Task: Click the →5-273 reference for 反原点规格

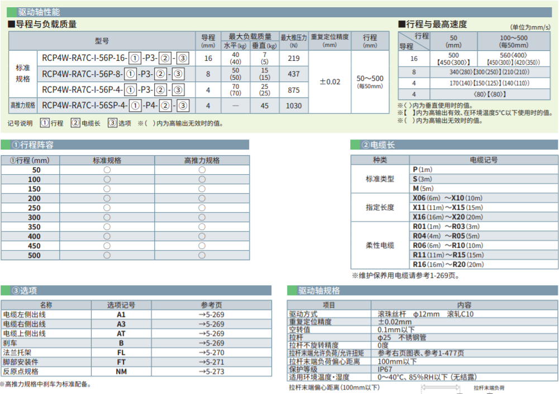Action: pos(212,372)
